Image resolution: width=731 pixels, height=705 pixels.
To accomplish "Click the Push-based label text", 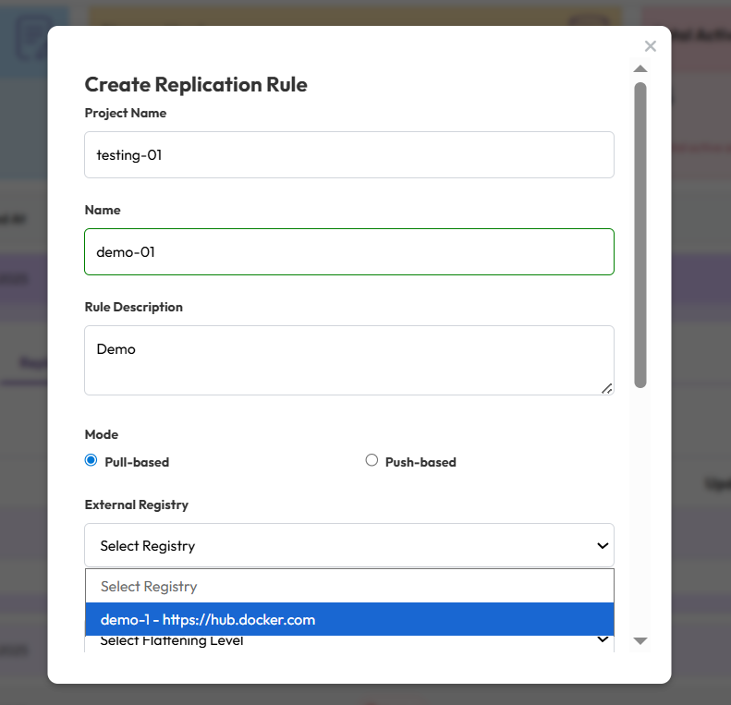I will pos(420,462).
